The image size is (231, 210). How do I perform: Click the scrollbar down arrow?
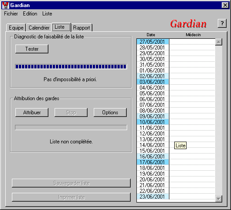[x=219, y=199]
